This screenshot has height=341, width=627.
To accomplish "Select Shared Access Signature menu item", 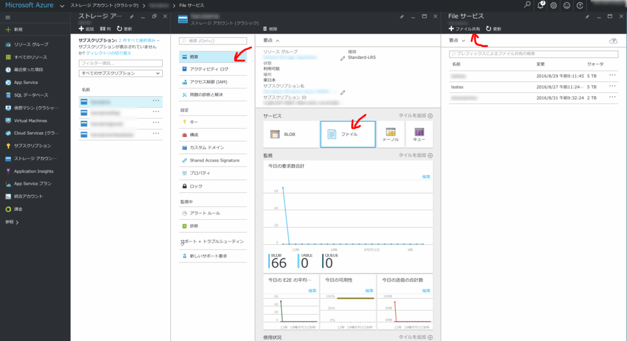I will 212,160.
